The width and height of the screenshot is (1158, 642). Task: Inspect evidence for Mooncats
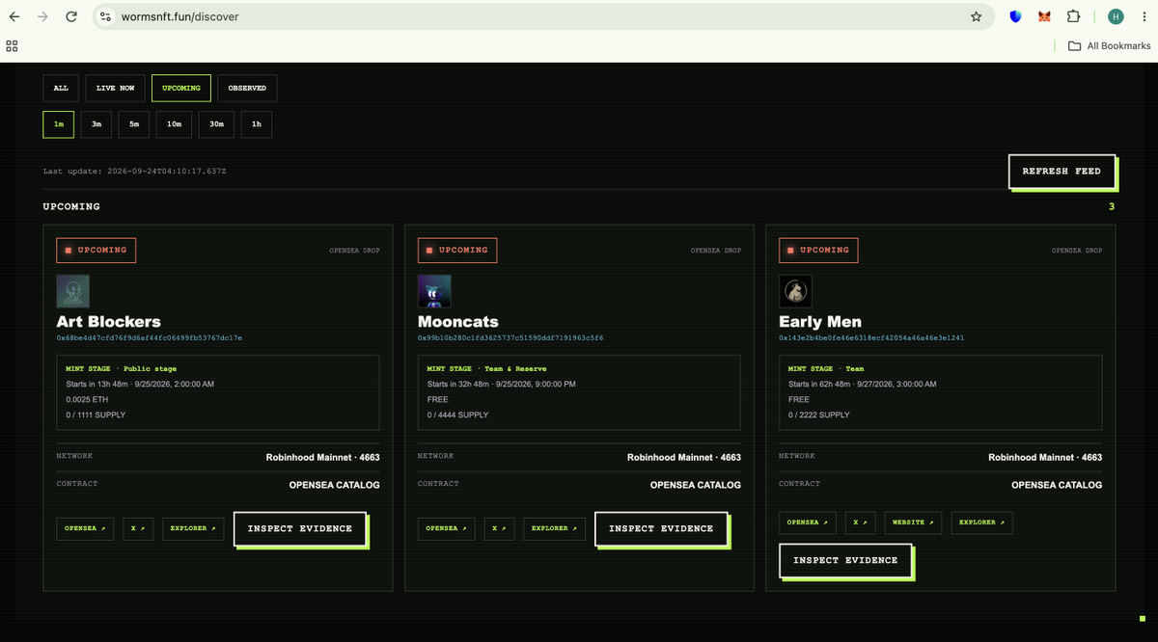point(661,528)
